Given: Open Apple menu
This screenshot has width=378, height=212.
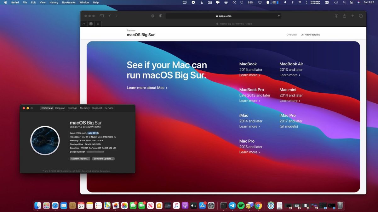Looking at the screenshot, I should point(5,2).
